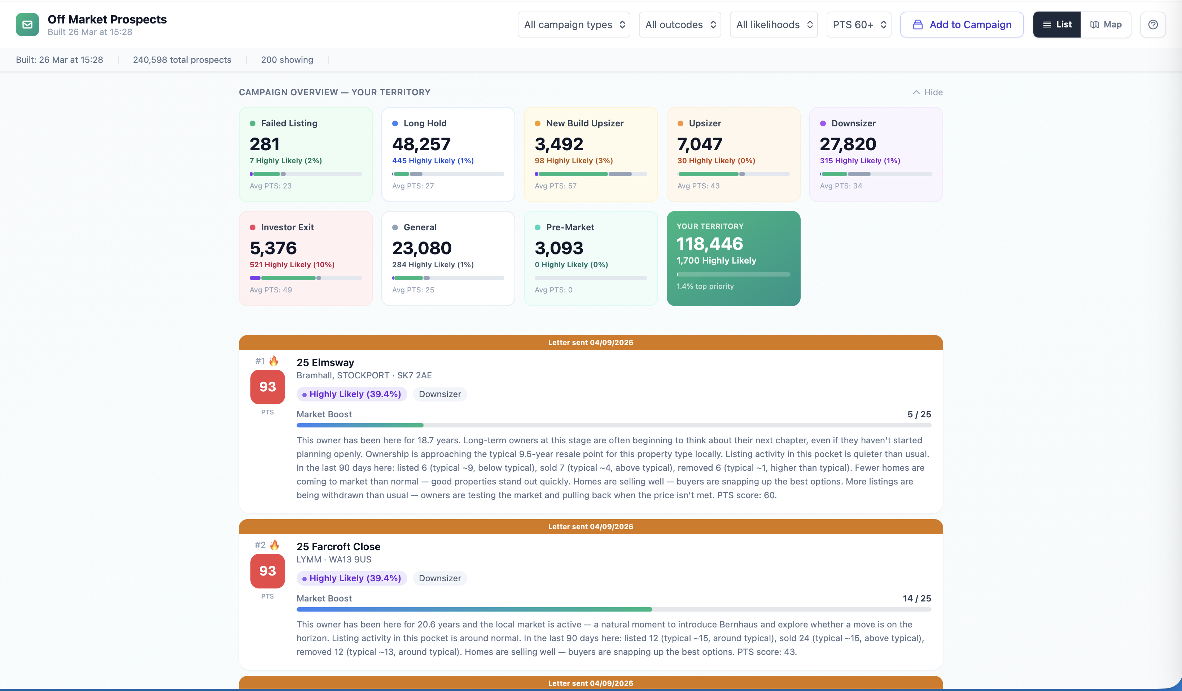Click the red dot on Investor Exit card
The width and height of the screenshot is (1182, 691).
(x=252, y=227)
